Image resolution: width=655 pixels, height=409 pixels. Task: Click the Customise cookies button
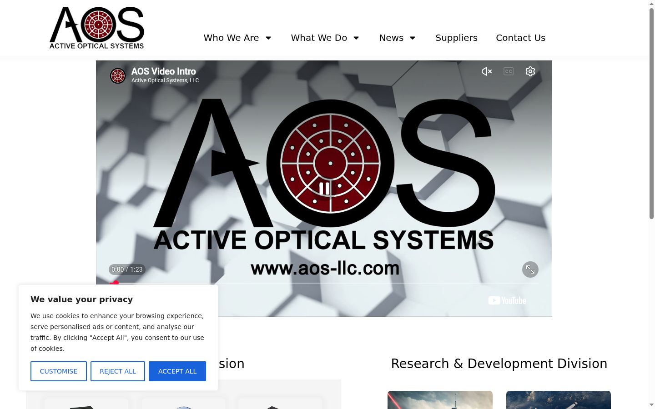click(59, 371)
